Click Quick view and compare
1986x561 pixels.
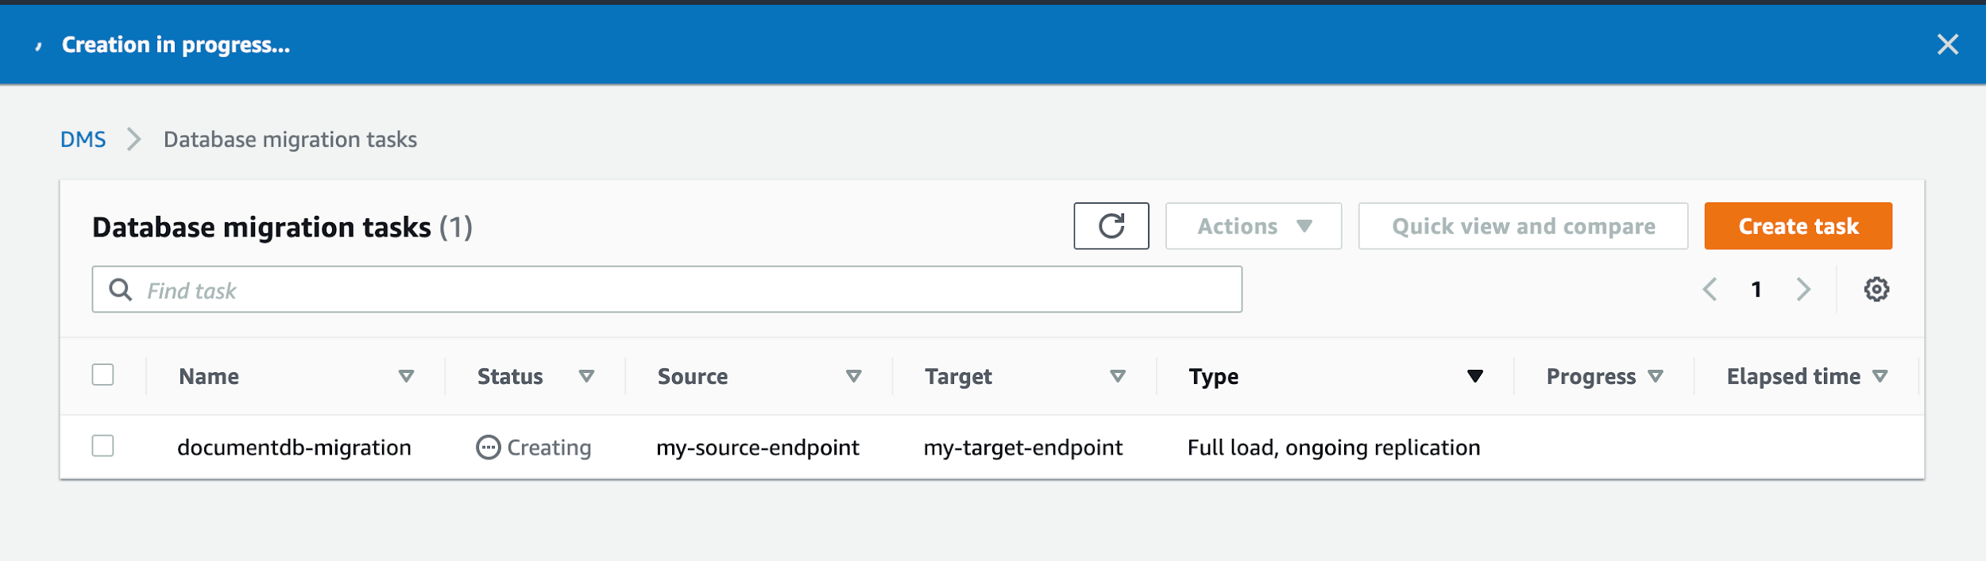pyautogui.click(x=1523, y=226)
